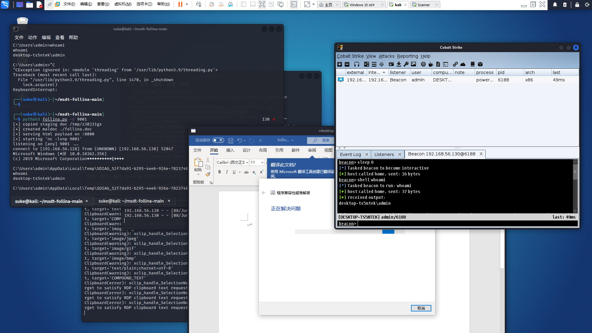Click Cobalt Strike disconnect minus icon
Screen dimensions: 592x333
[347, 64]
